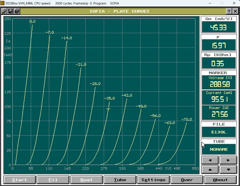Open the Settings button
This screenshot has width=240, height=186.
click(153, 180)
